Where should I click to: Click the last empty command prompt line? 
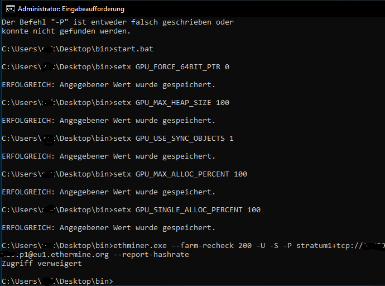click(57, 281)
